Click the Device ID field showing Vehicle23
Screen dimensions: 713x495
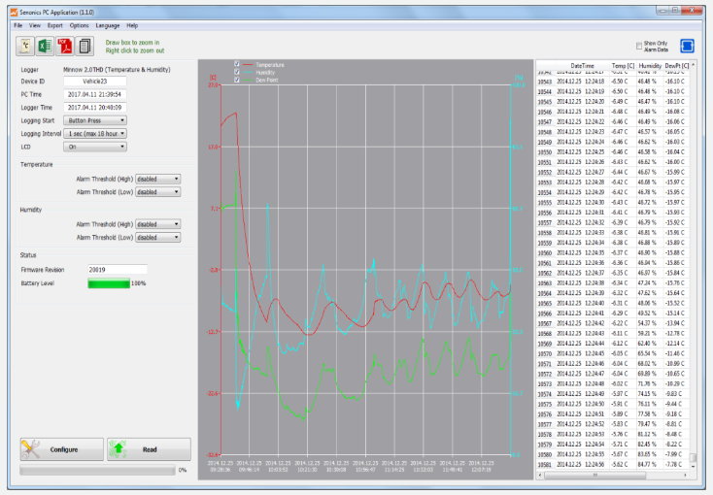(95, 82)
